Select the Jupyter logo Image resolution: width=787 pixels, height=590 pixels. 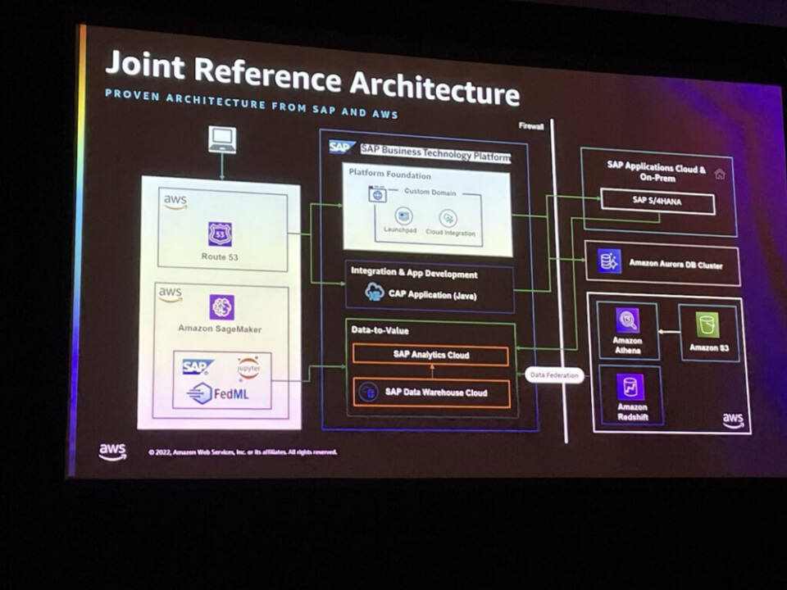pos(249,369)
